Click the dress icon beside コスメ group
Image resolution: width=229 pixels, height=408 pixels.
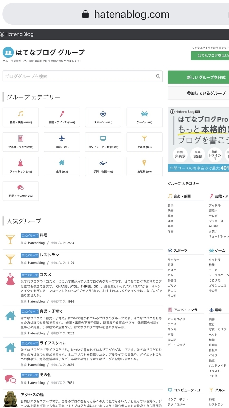point(10,279)
